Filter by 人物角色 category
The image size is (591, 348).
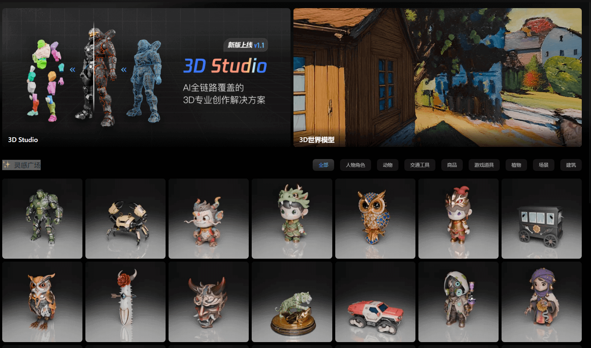point(356,165)
